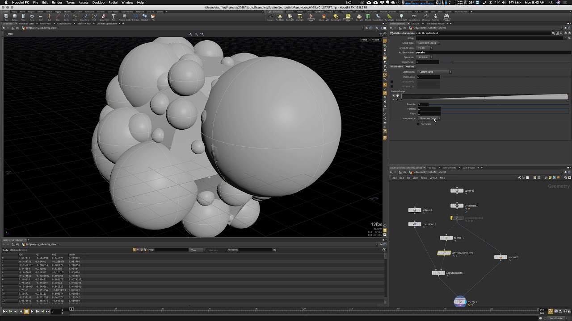
Task: Select the merge1 node
Action: pos(460,302)
